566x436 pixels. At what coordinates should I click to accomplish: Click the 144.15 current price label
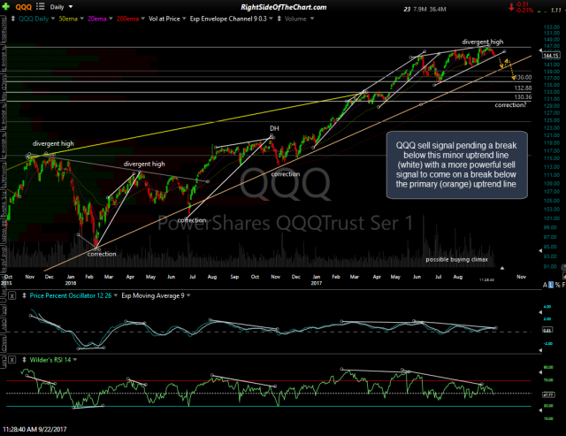tap(551, 55)
